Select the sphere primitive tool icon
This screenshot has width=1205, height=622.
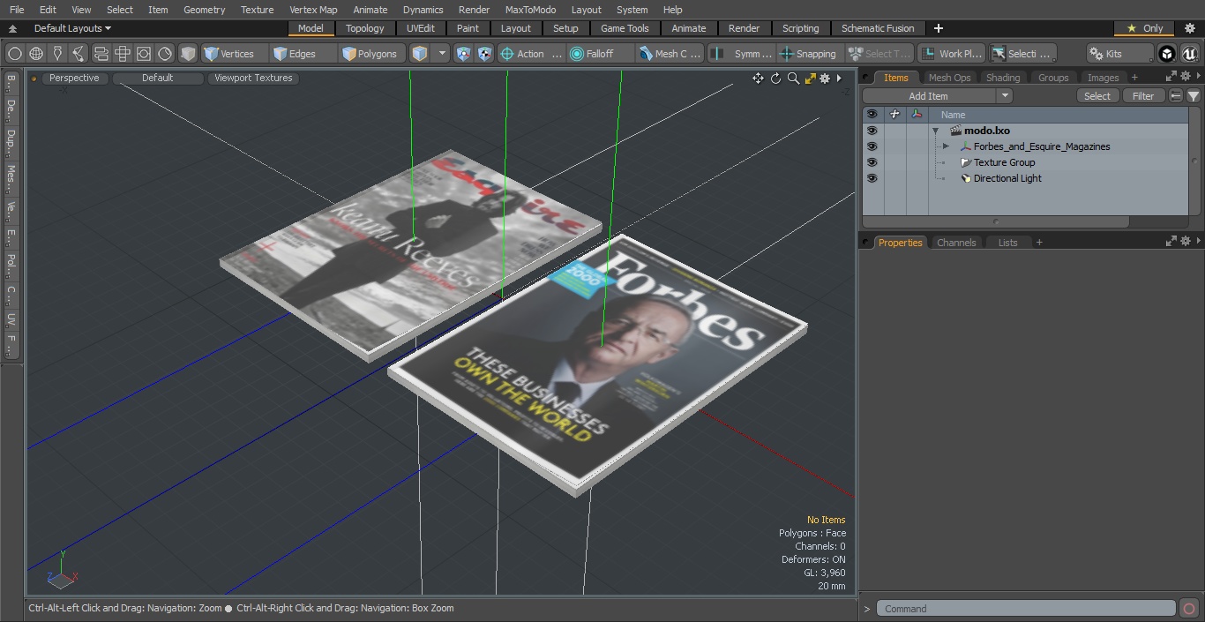point(15,54)
